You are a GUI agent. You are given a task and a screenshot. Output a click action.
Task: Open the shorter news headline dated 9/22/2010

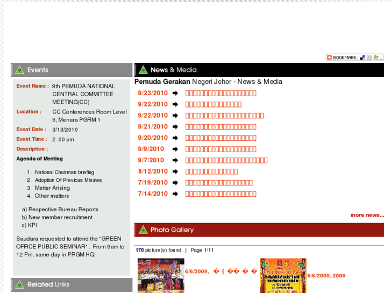click(x=213, y=104)
